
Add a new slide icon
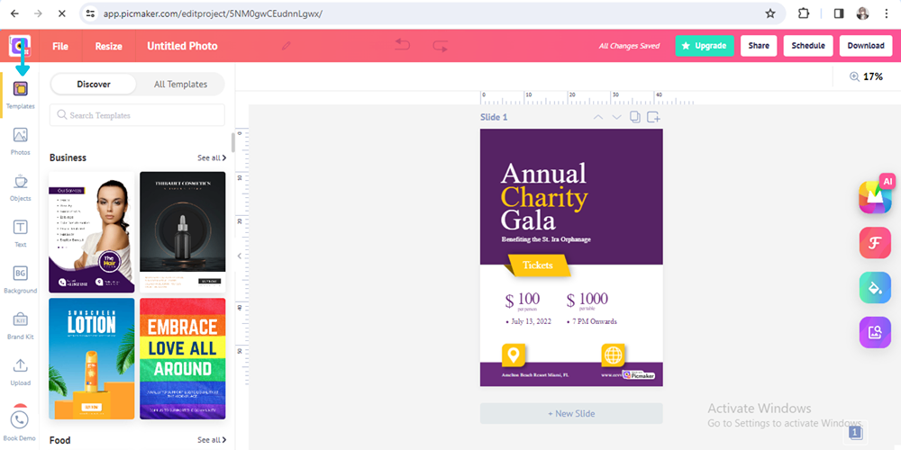click(653, 117)
